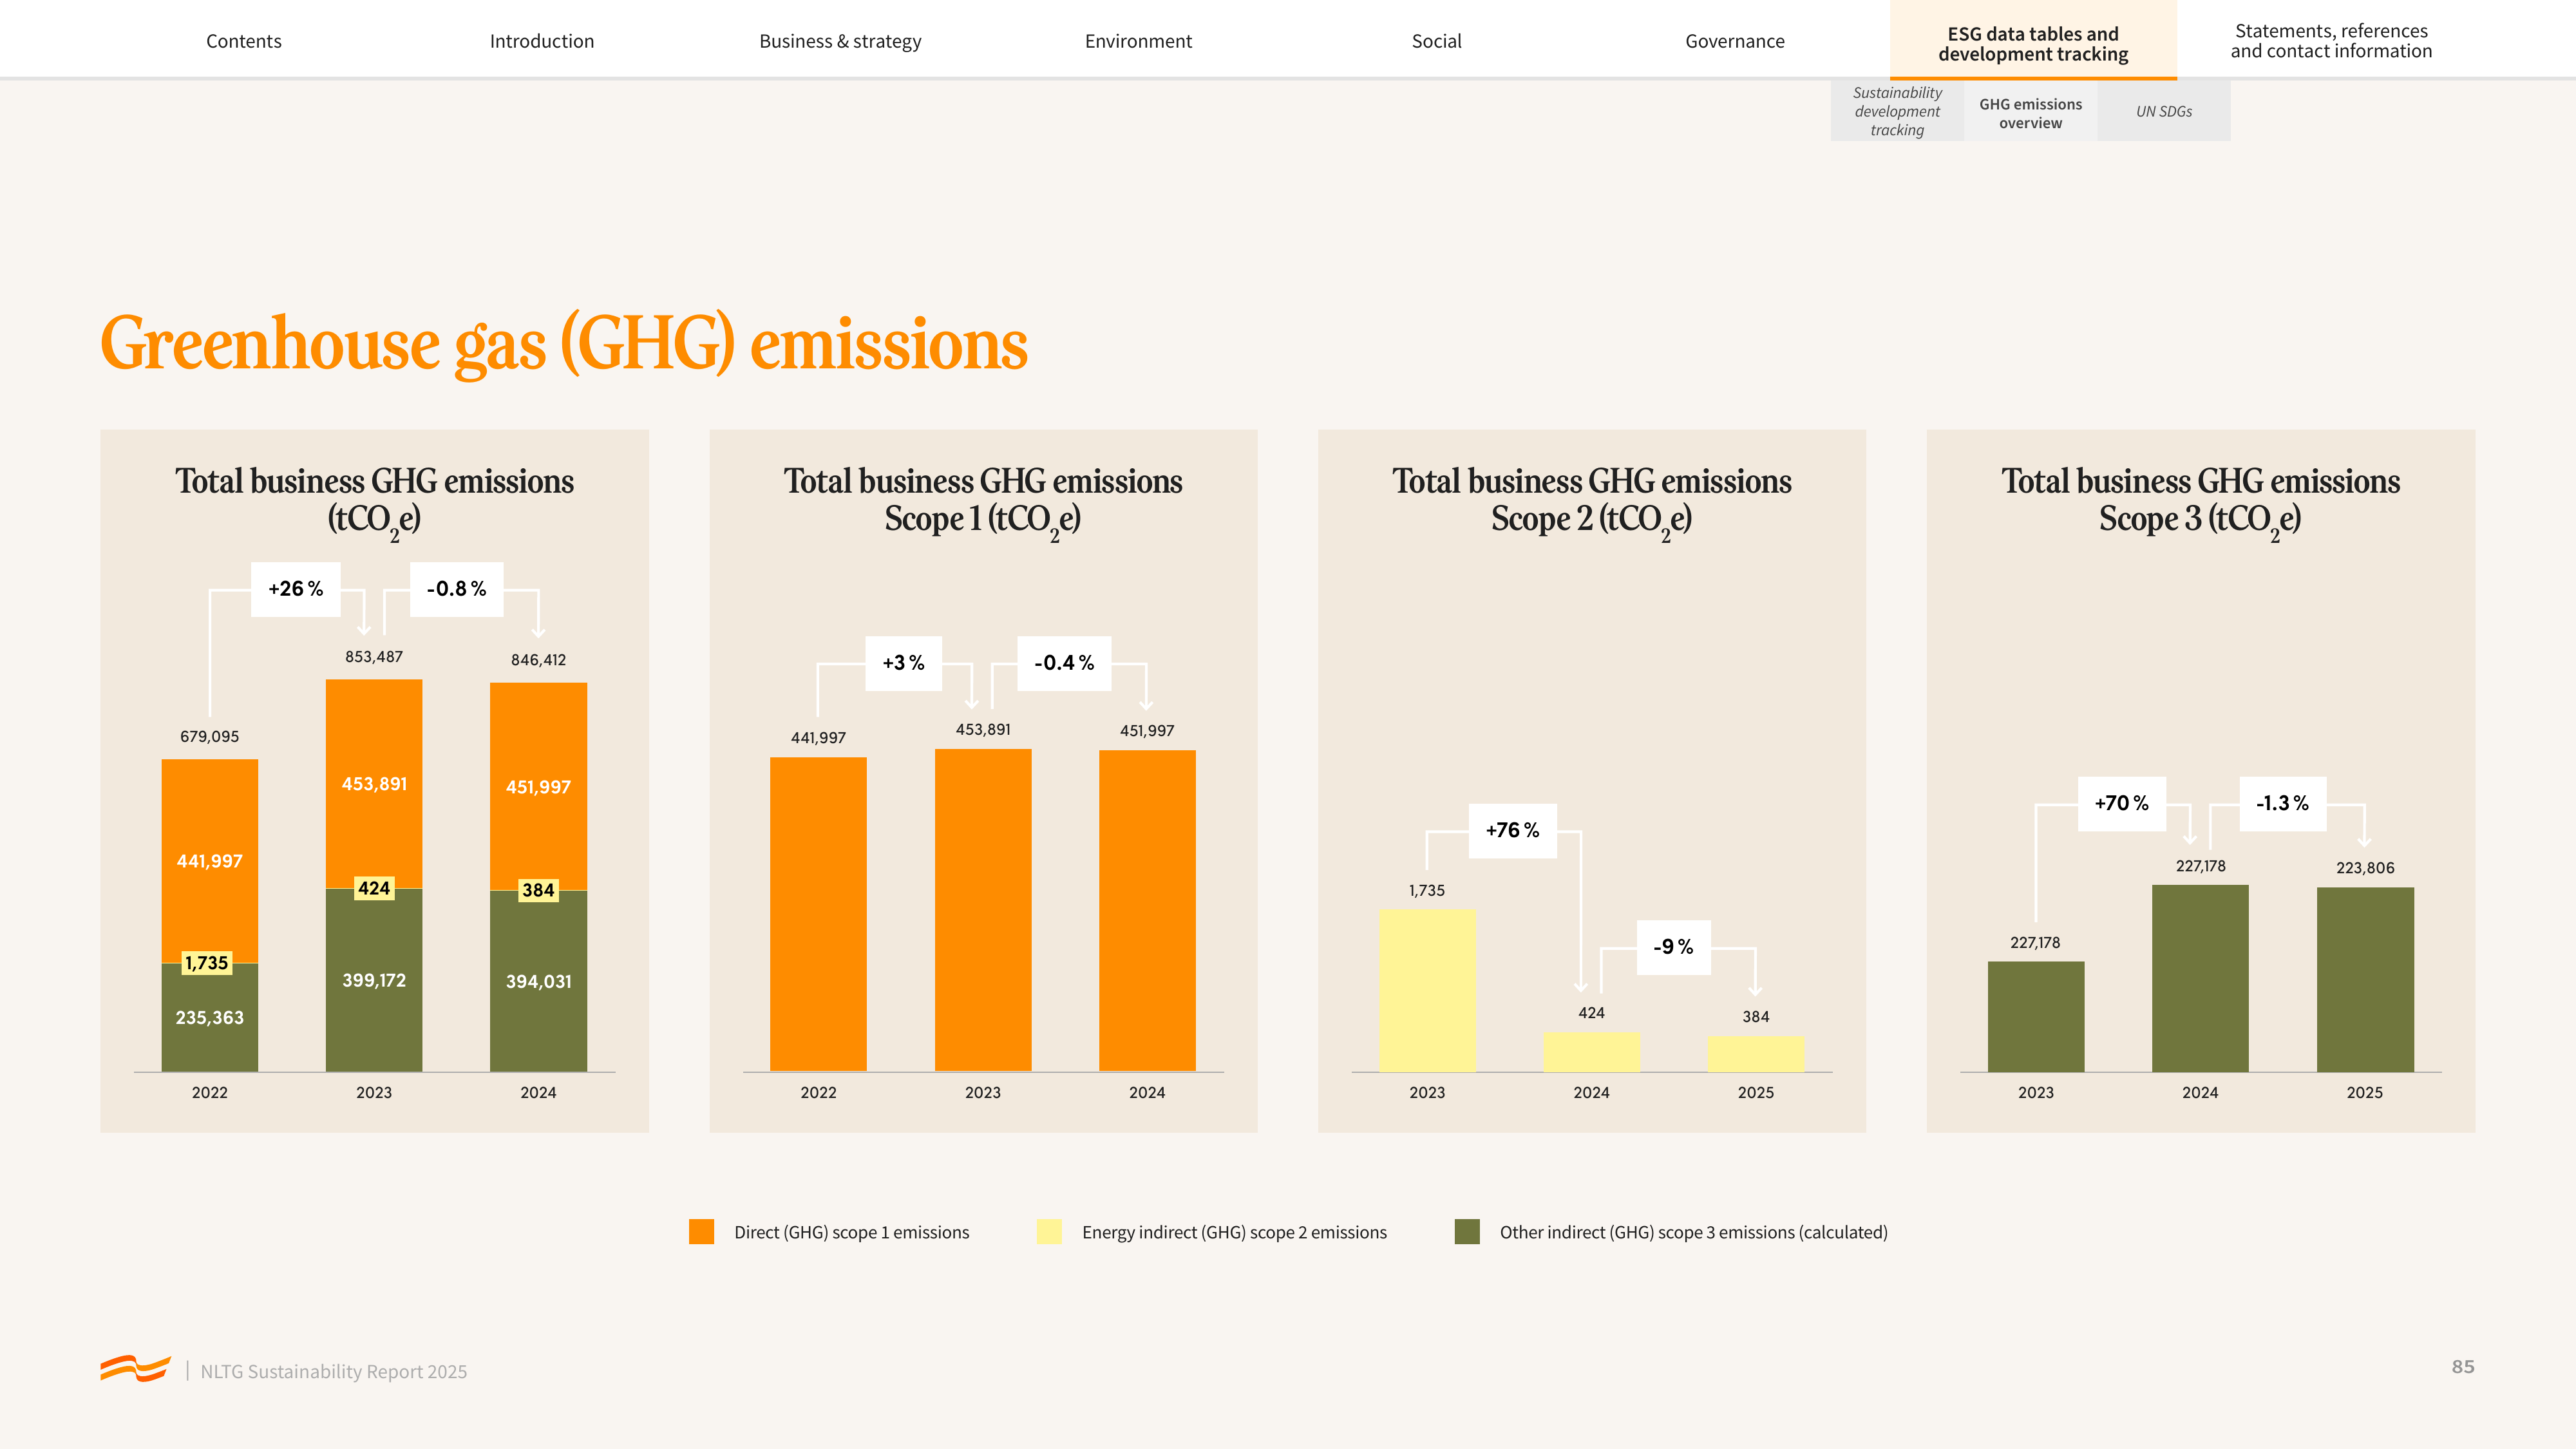Click the 853,487 total value
The height and width of the screenshot is (1449, 2576).
tap(374, 657)
